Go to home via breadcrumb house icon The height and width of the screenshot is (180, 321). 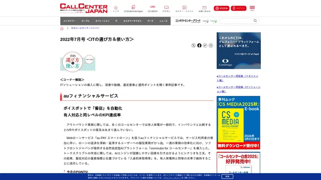[x=62, y=28]
